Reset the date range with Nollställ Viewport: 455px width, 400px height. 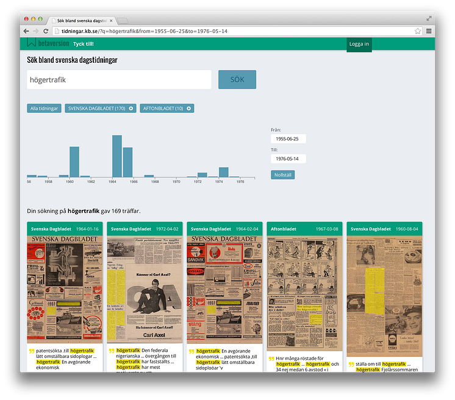[282, 174]
